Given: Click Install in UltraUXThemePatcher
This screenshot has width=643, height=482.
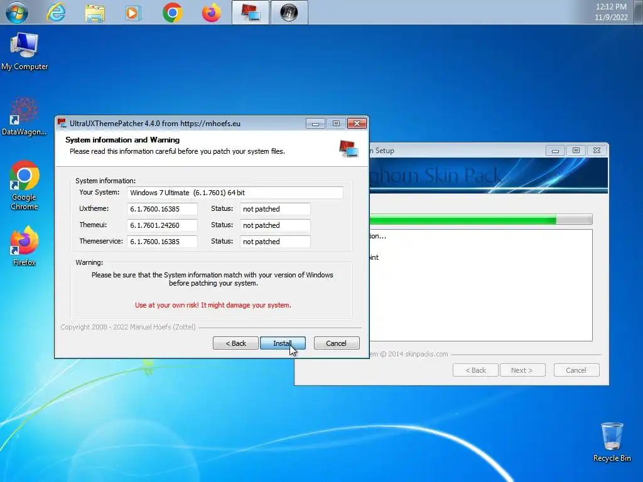Looking at the screenshot, I should (x=283, y=343).
